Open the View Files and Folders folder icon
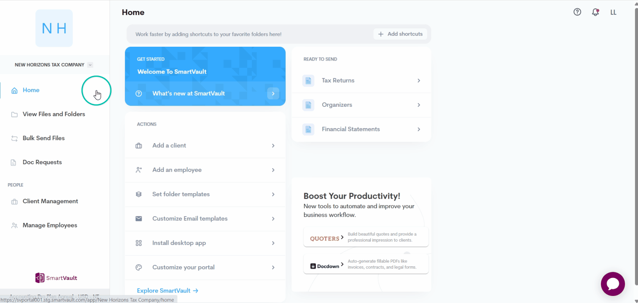This screenshot has width=638, height=303. [13, 114]
